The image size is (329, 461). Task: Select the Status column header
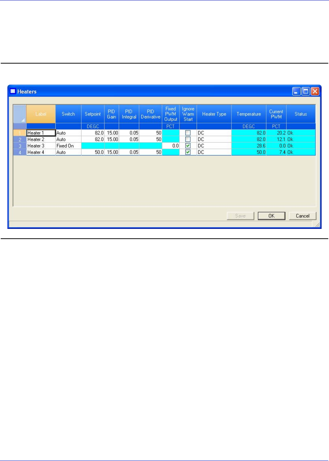[x=301, y=114]
